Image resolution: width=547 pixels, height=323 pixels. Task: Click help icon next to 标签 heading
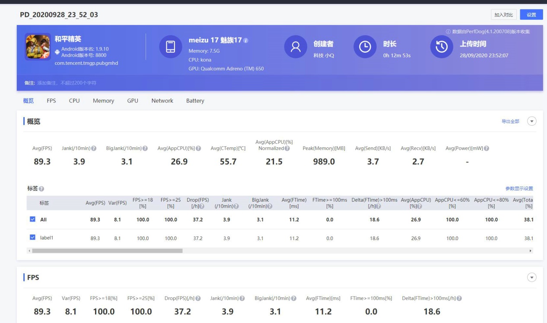click(42, 189)
